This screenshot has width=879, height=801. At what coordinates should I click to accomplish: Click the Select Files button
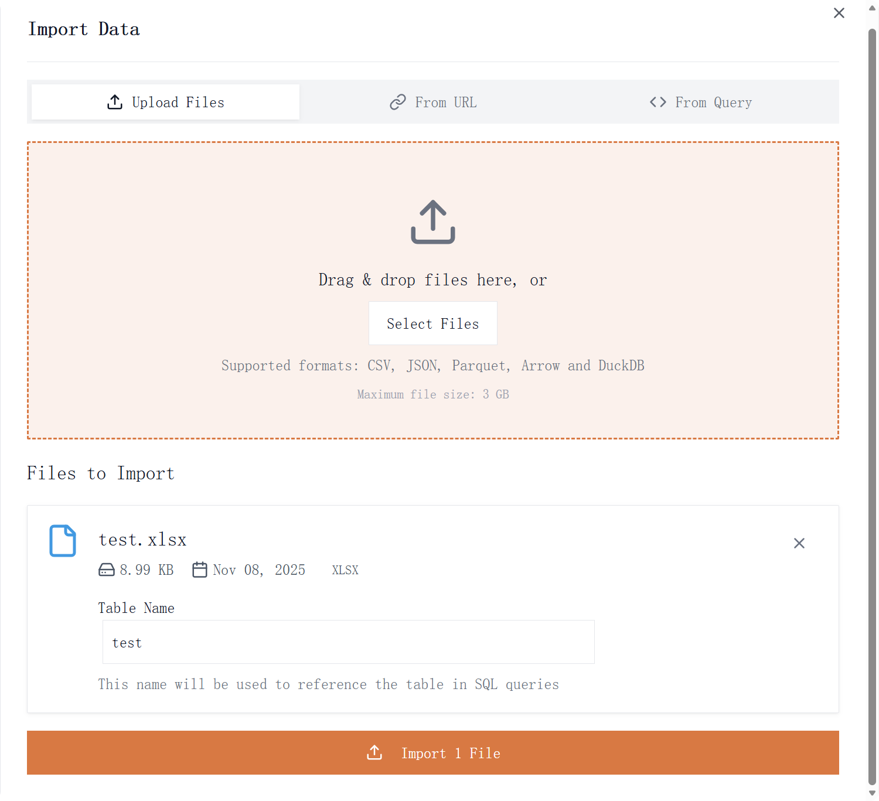(x=432, y=323)
